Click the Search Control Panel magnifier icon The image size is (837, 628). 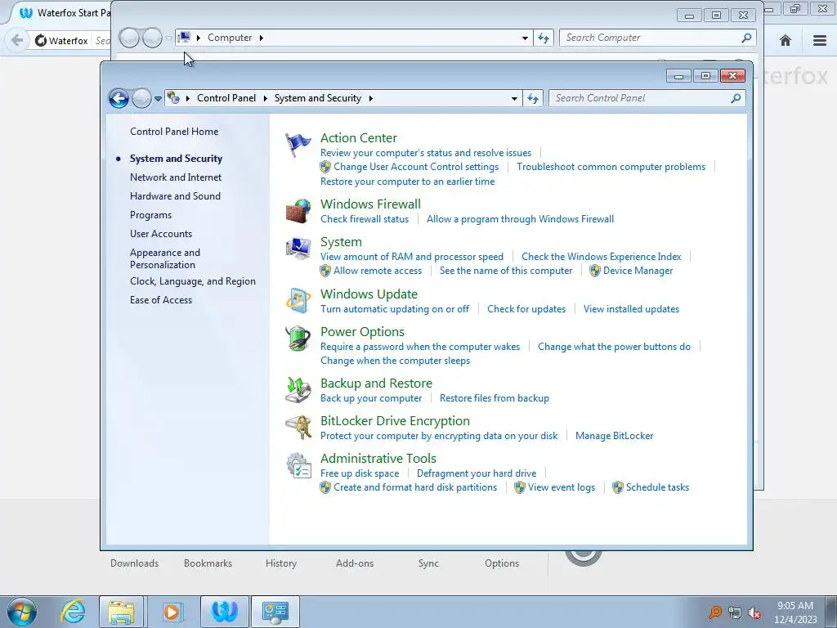point(736,98)
